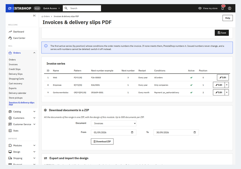Screen dimensions: 241x169
Task: Open Contra reembolso row action dropdown arrow
Action: point(227,92)
